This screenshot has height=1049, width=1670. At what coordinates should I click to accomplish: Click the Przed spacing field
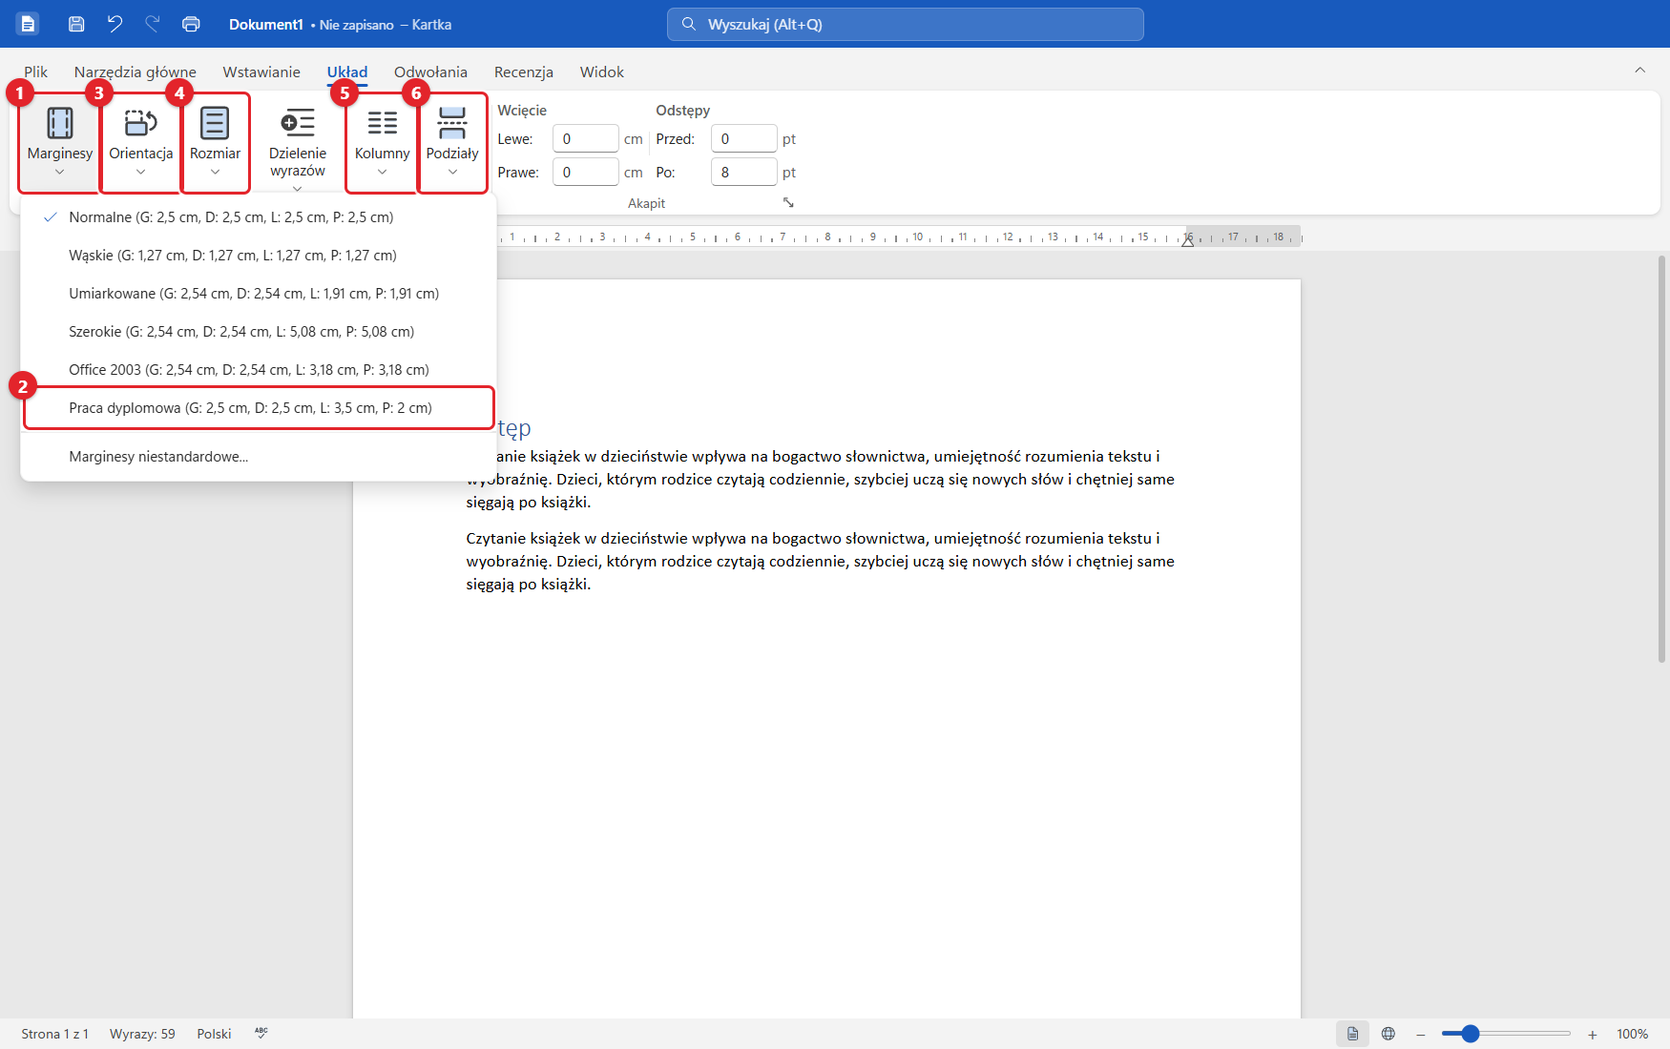pos(743,139)
